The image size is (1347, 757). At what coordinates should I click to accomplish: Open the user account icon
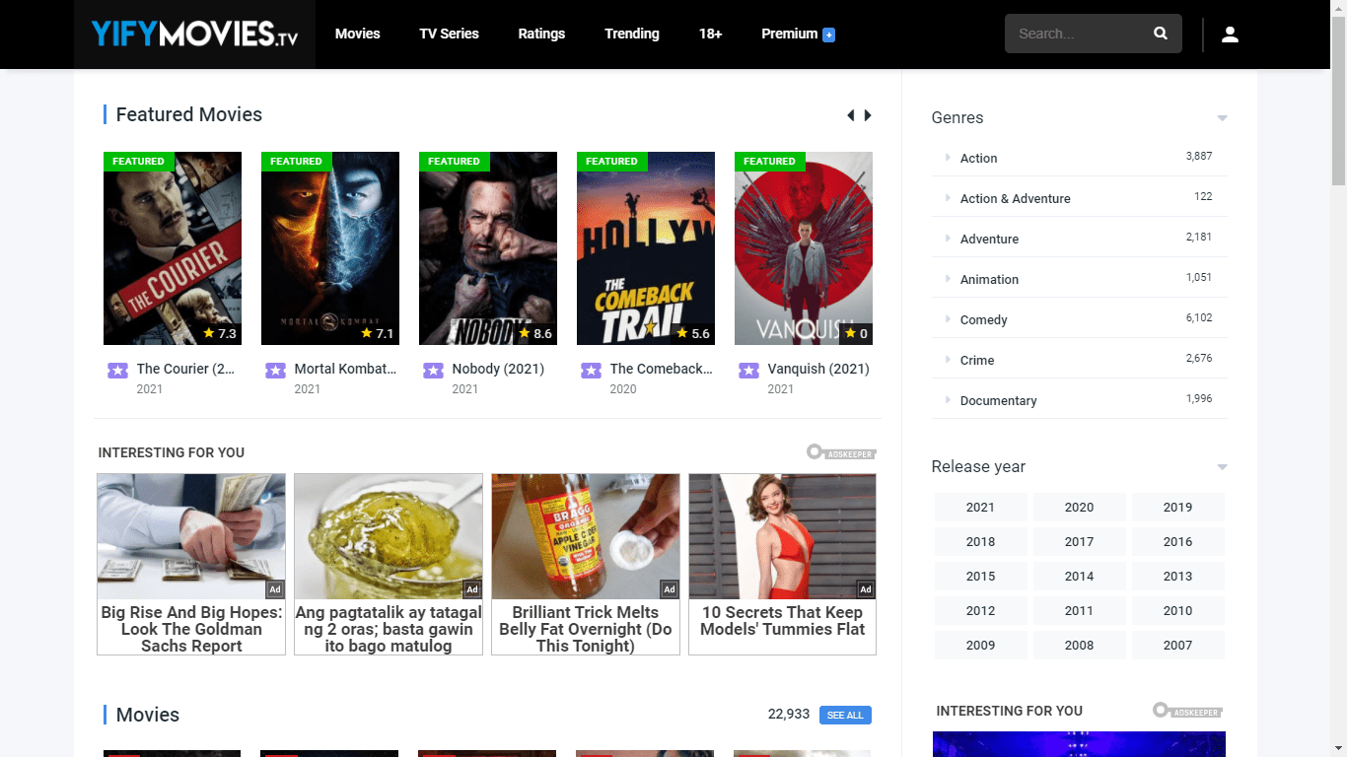[x=1230, y=34]
